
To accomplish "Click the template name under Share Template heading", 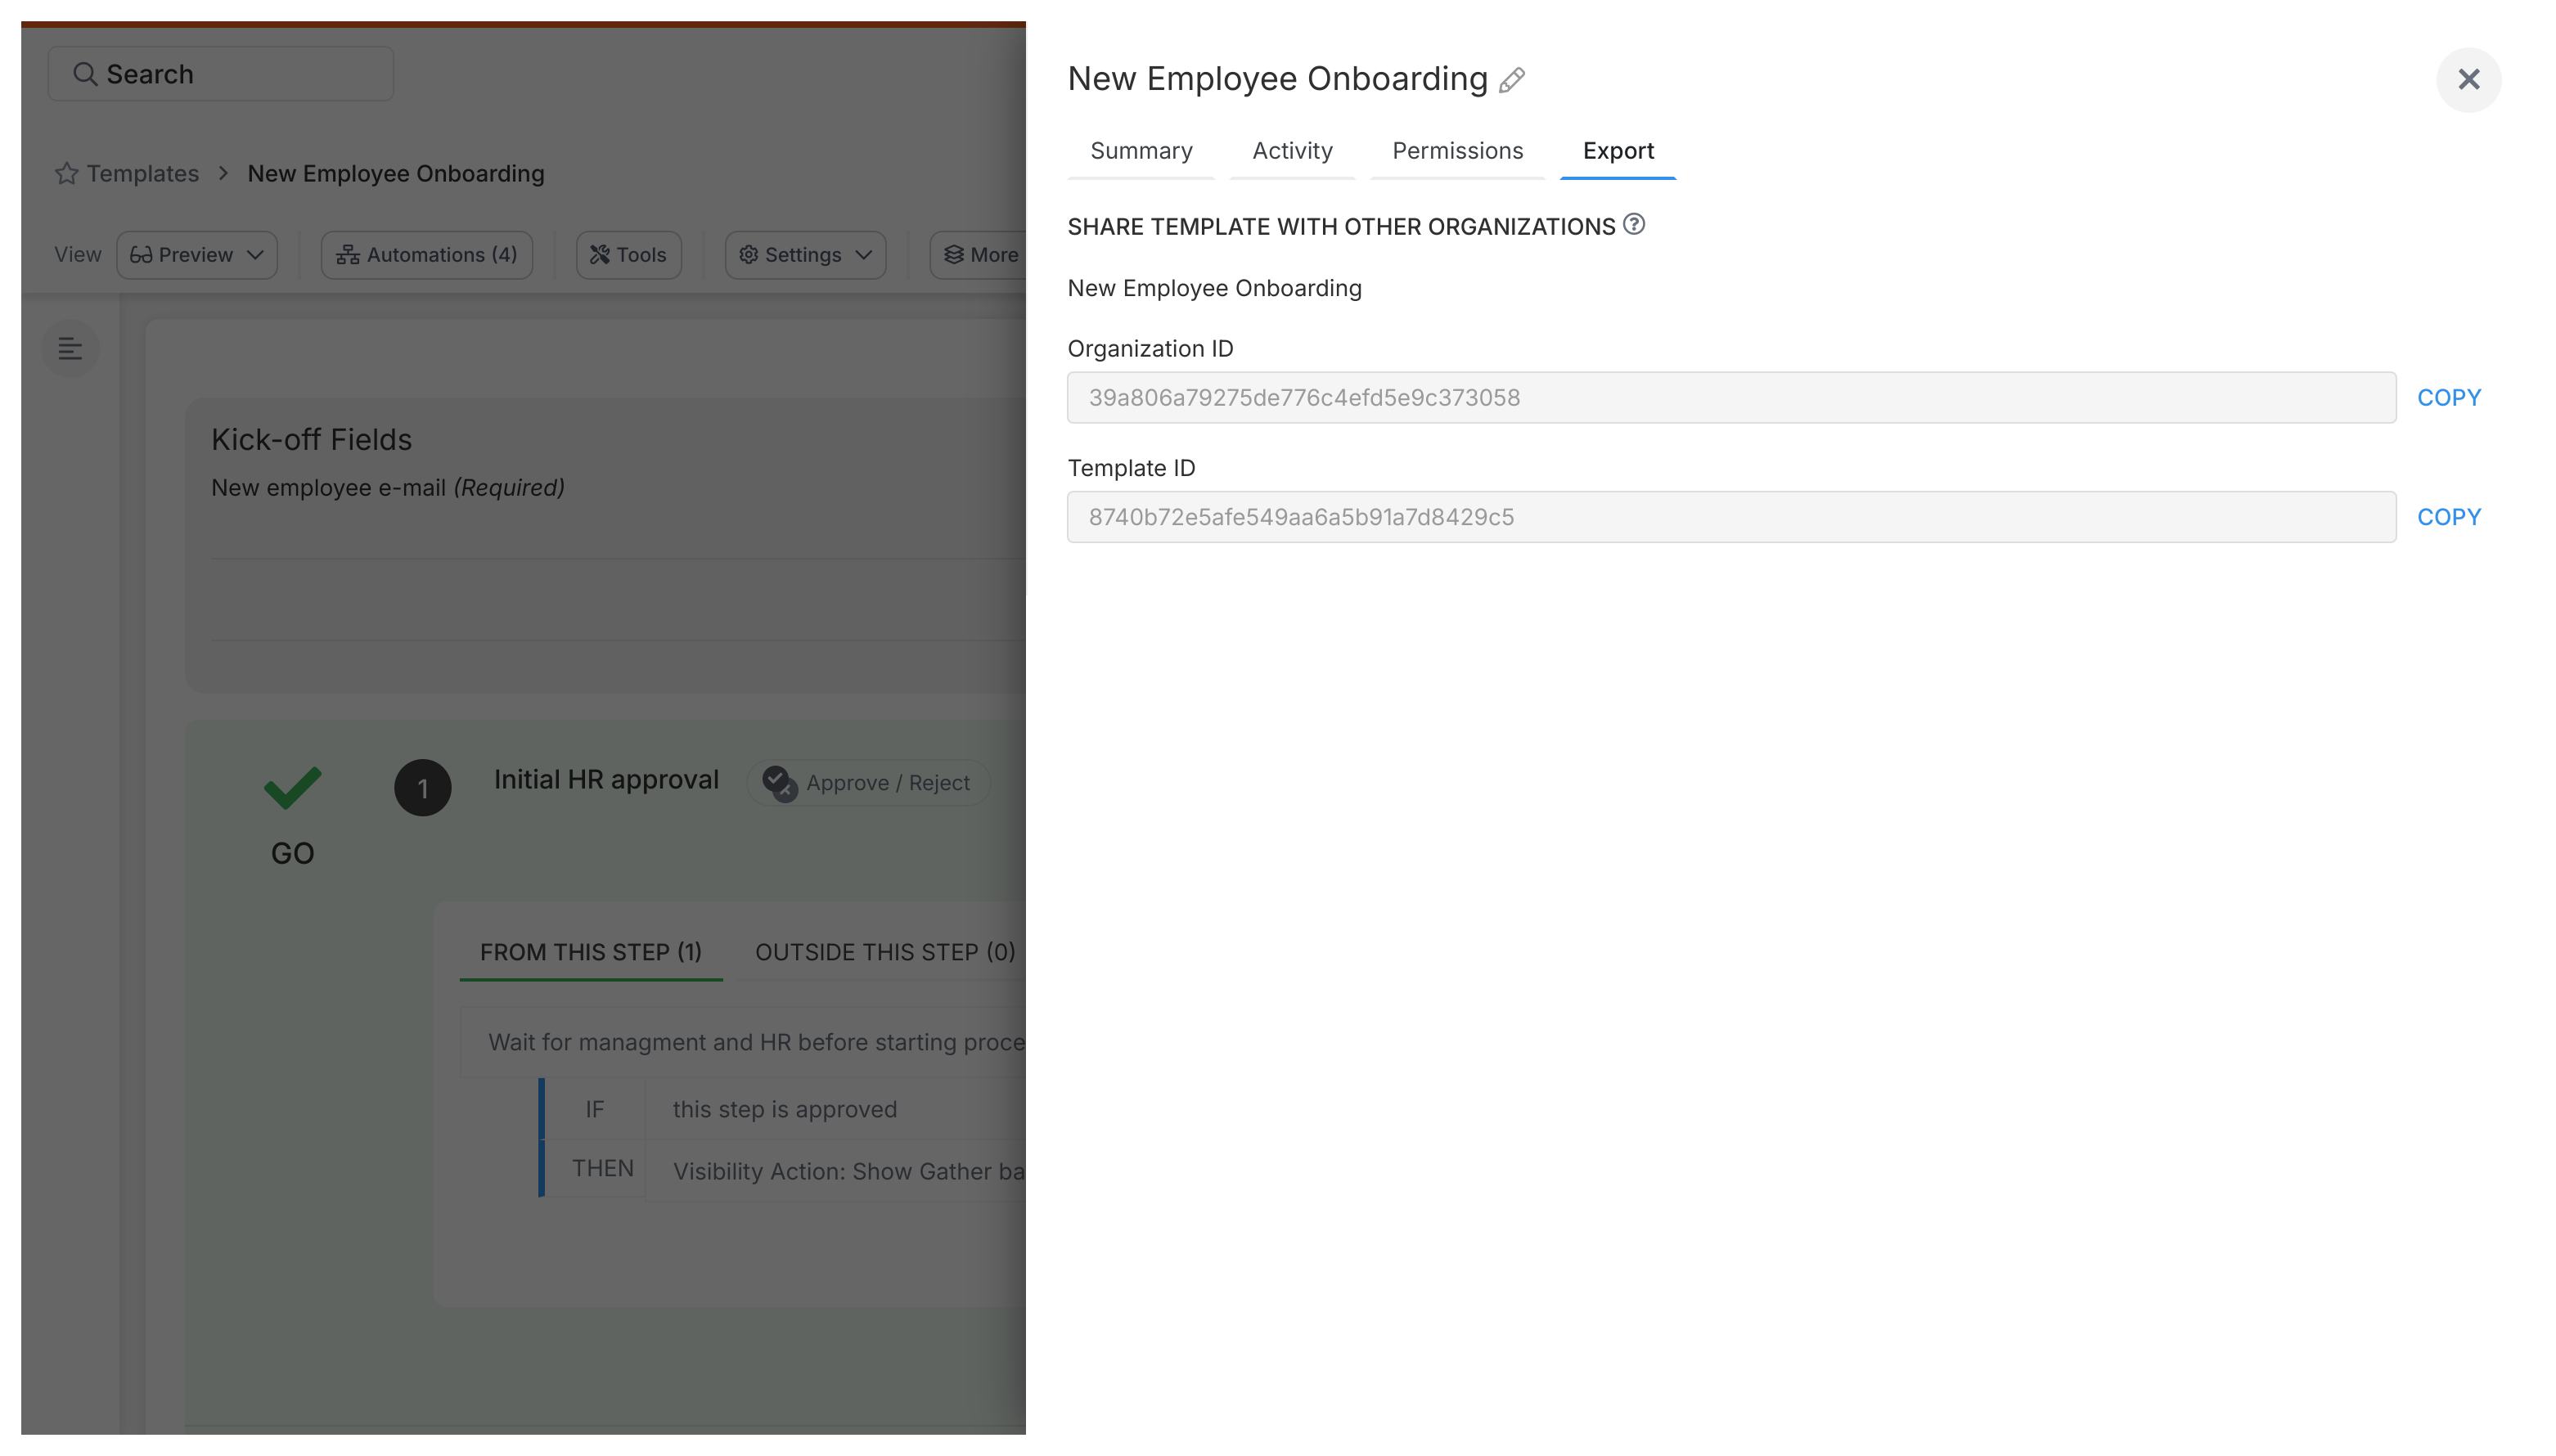I will pos(1214,289).
